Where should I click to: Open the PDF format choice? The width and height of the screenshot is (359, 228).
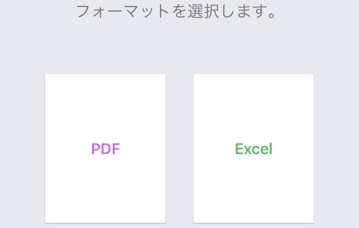coord(105,149)
